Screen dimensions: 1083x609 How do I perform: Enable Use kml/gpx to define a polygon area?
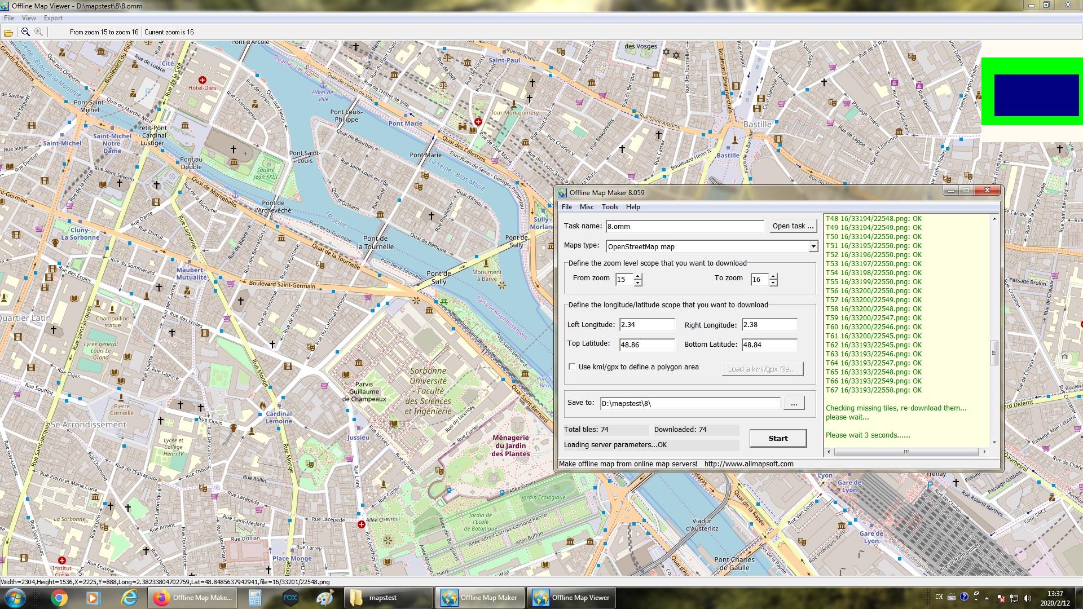tap(572, 367)
